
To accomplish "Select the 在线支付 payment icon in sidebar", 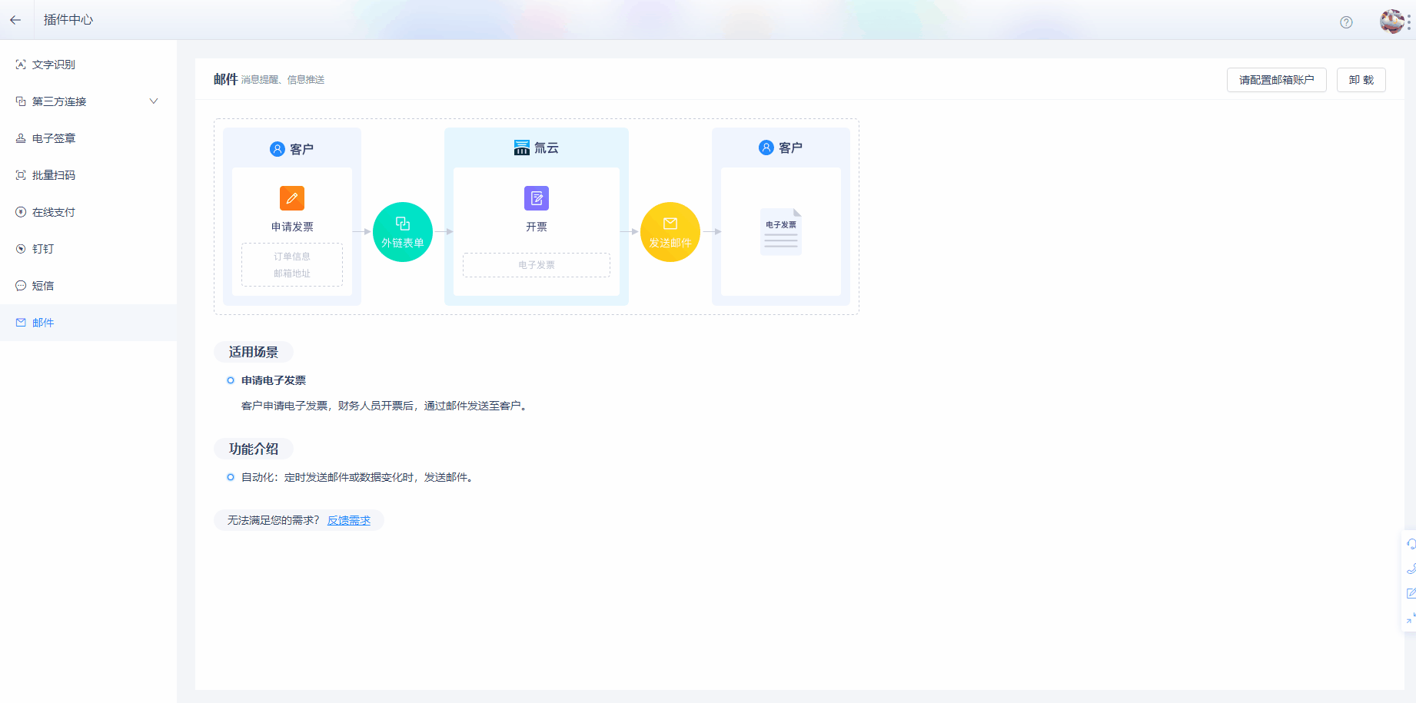I will coord(21,212).
